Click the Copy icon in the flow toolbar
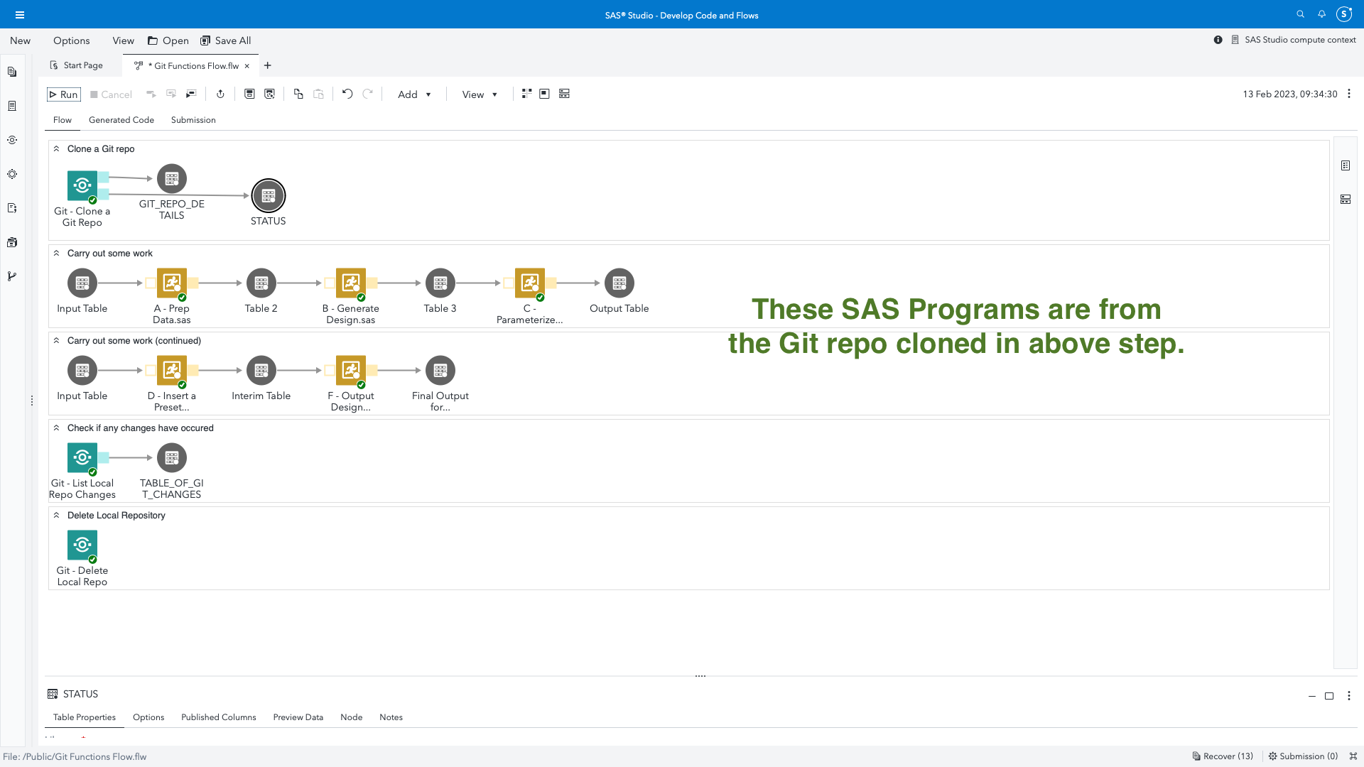This screenshot has height=767, width=1364. 298,94
